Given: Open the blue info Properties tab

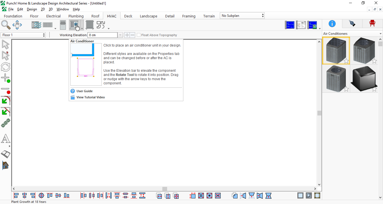Looking at the screenshot, I should [x=332, y=24].
